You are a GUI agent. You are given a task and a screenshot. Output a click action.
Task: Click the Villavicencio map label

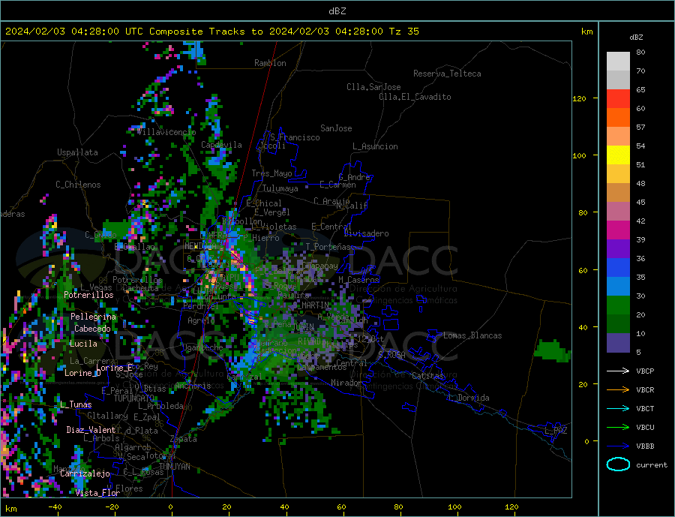pyautogui.click(x=166, y=132)
